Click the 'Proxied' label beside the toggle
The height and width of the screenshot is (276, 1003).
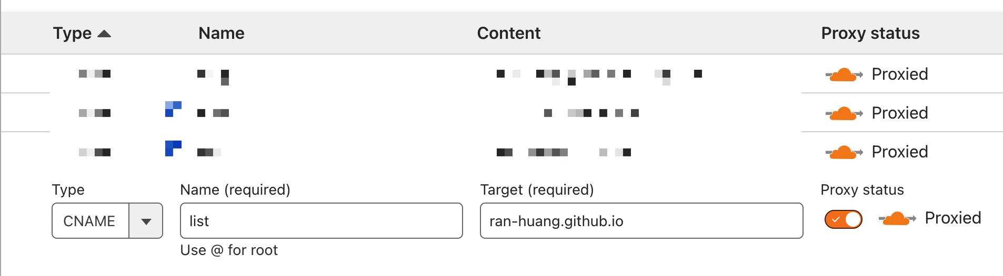click(952, 218)
